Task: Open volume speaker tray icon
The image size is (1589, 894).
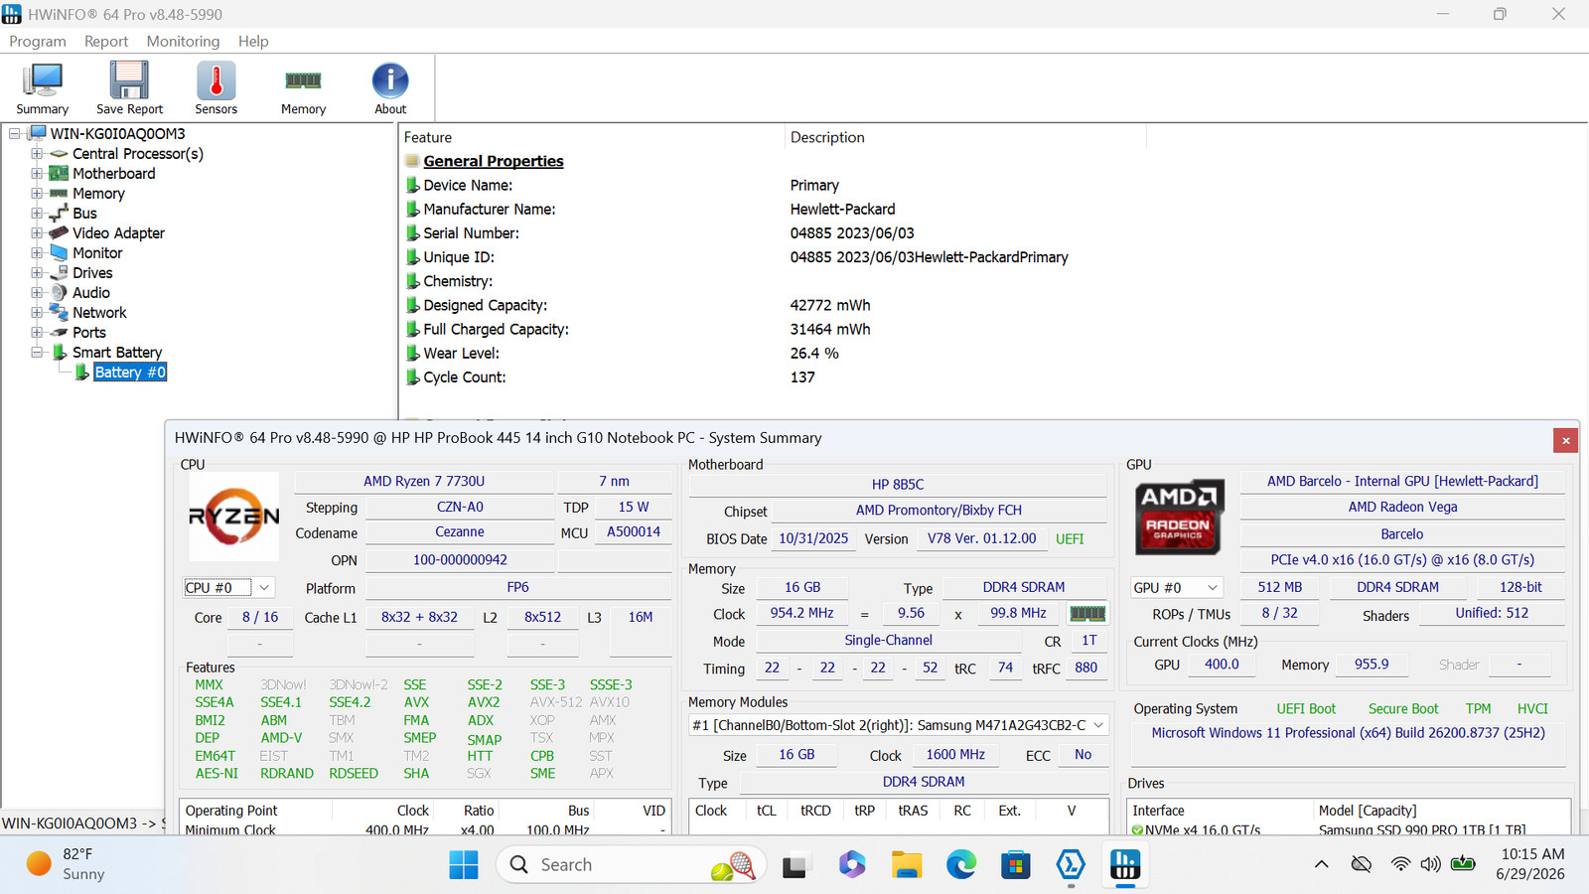Action: tap(1430, 864)
